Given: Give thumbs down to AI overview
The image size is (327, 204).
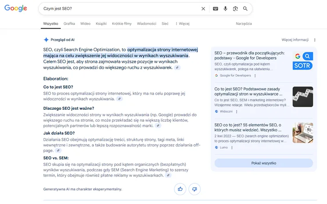Looking at the screenshot, I should tap(194, 189).
